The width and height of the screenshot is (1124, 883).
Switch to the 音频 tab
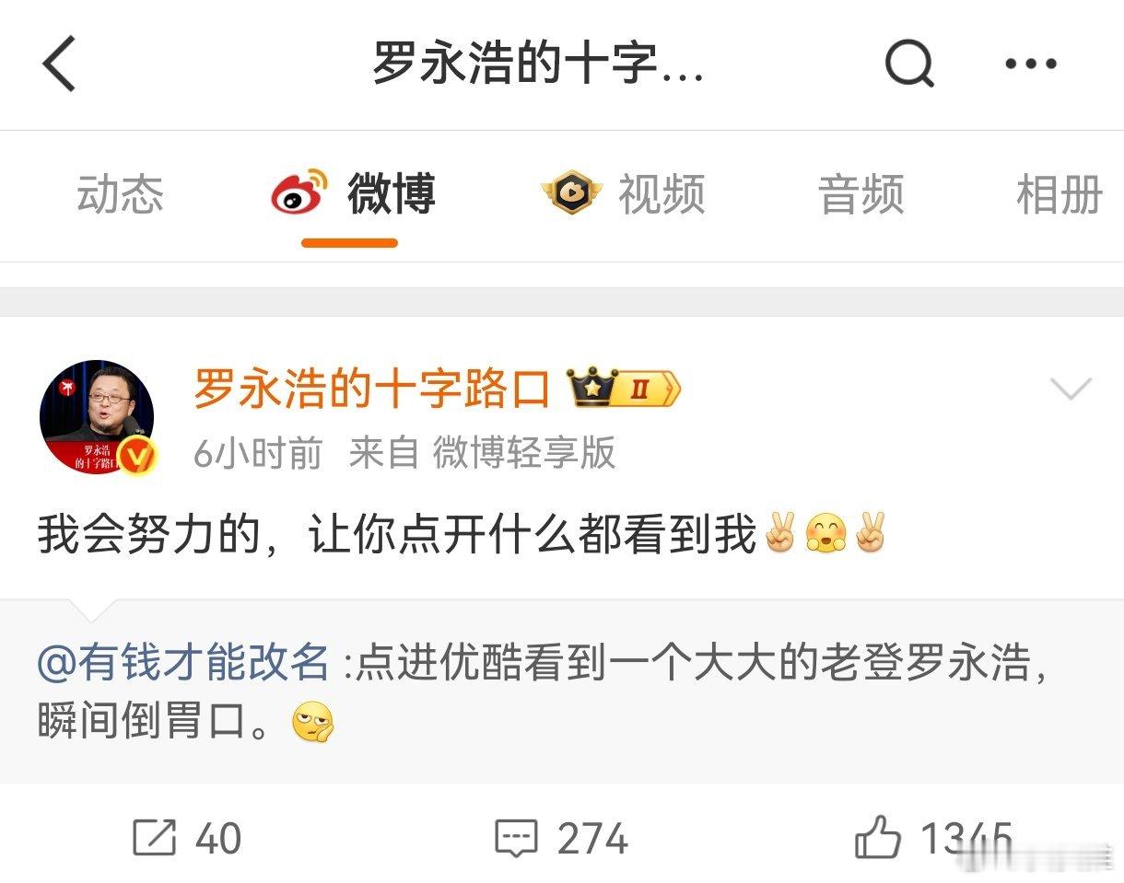pos(861,194)
